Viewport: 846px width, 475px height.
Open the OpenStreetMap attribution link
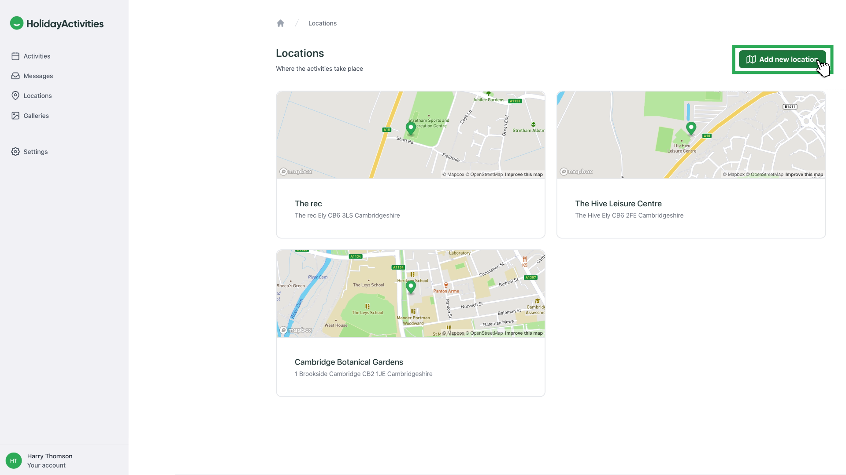pyautogui.click(x=486, y=174)
